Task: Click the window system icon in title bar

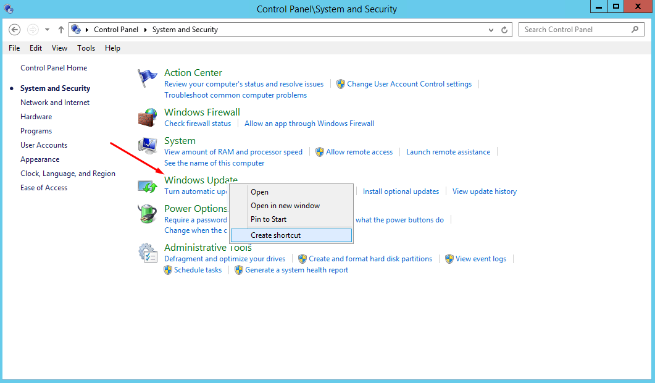Action: (x=9, y=9)
